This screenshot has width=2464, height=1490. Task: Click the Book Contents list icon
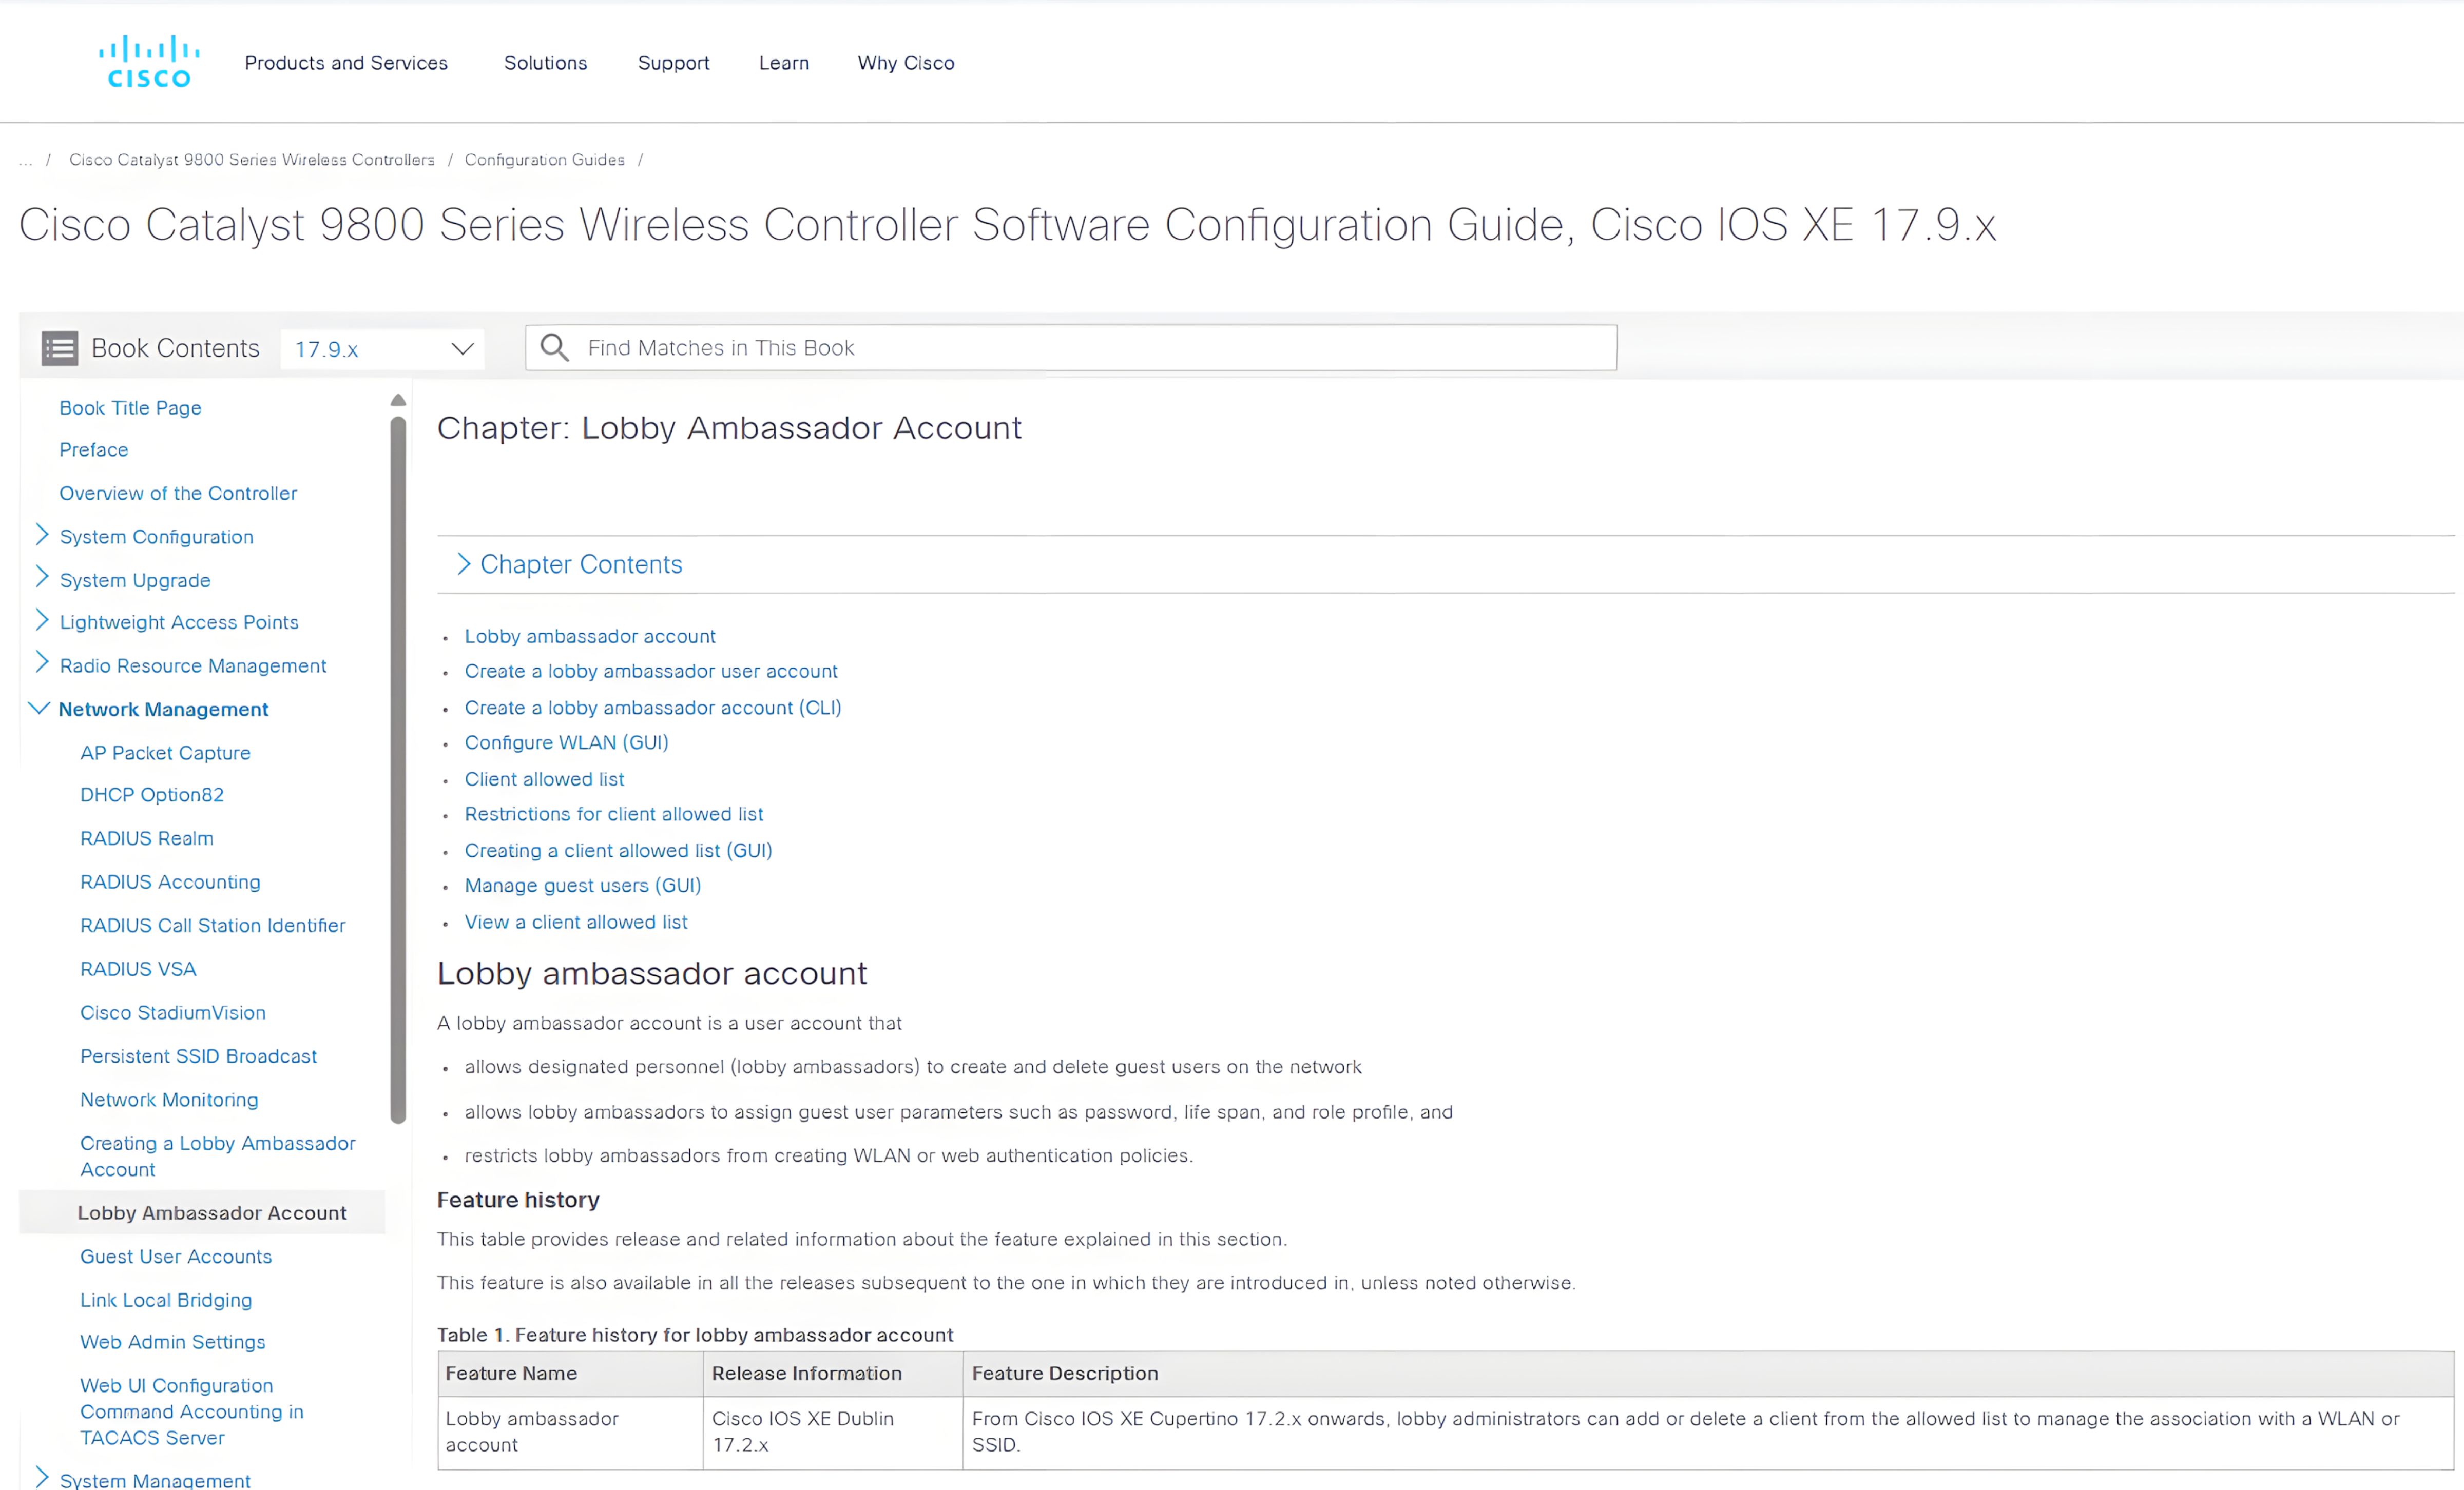[59, 348]
